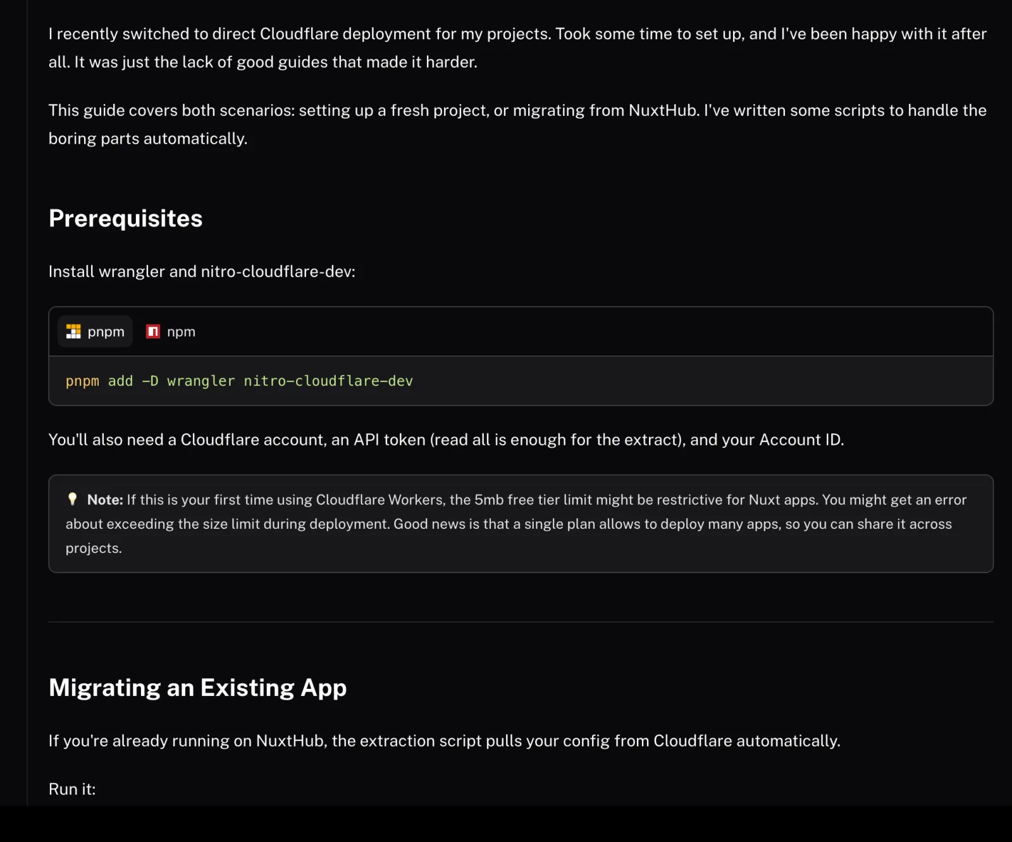Click the 'Run it:' text
Screen dimensions: 1012x842
click(x=72, y=789)
